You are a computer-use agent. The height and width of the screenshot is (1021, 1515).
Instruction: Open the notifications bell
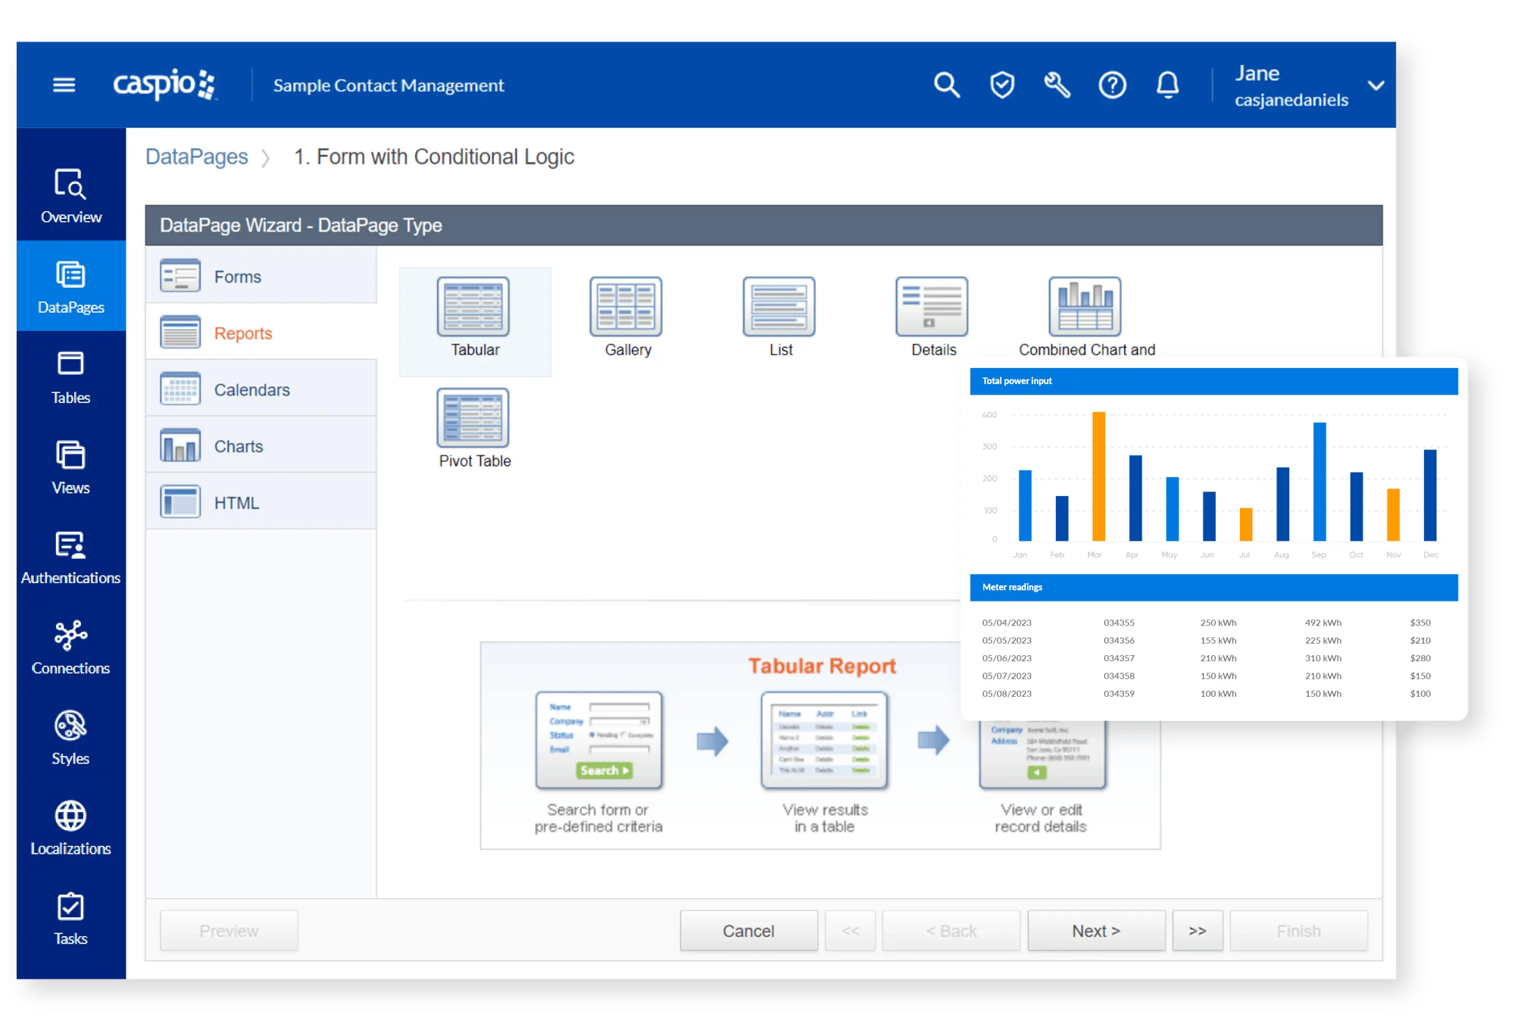click(1167, 85)
